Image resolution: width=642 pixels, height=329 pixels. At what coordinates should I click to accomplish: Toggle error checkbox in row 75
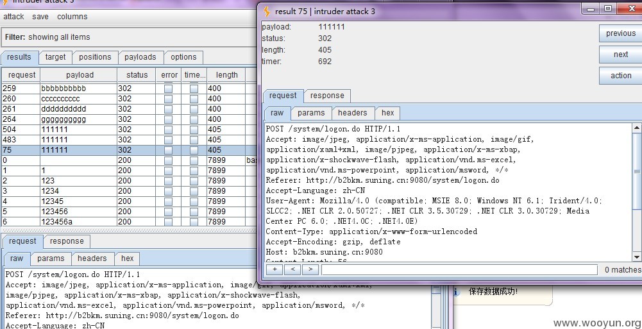click(x=168, y=150)
